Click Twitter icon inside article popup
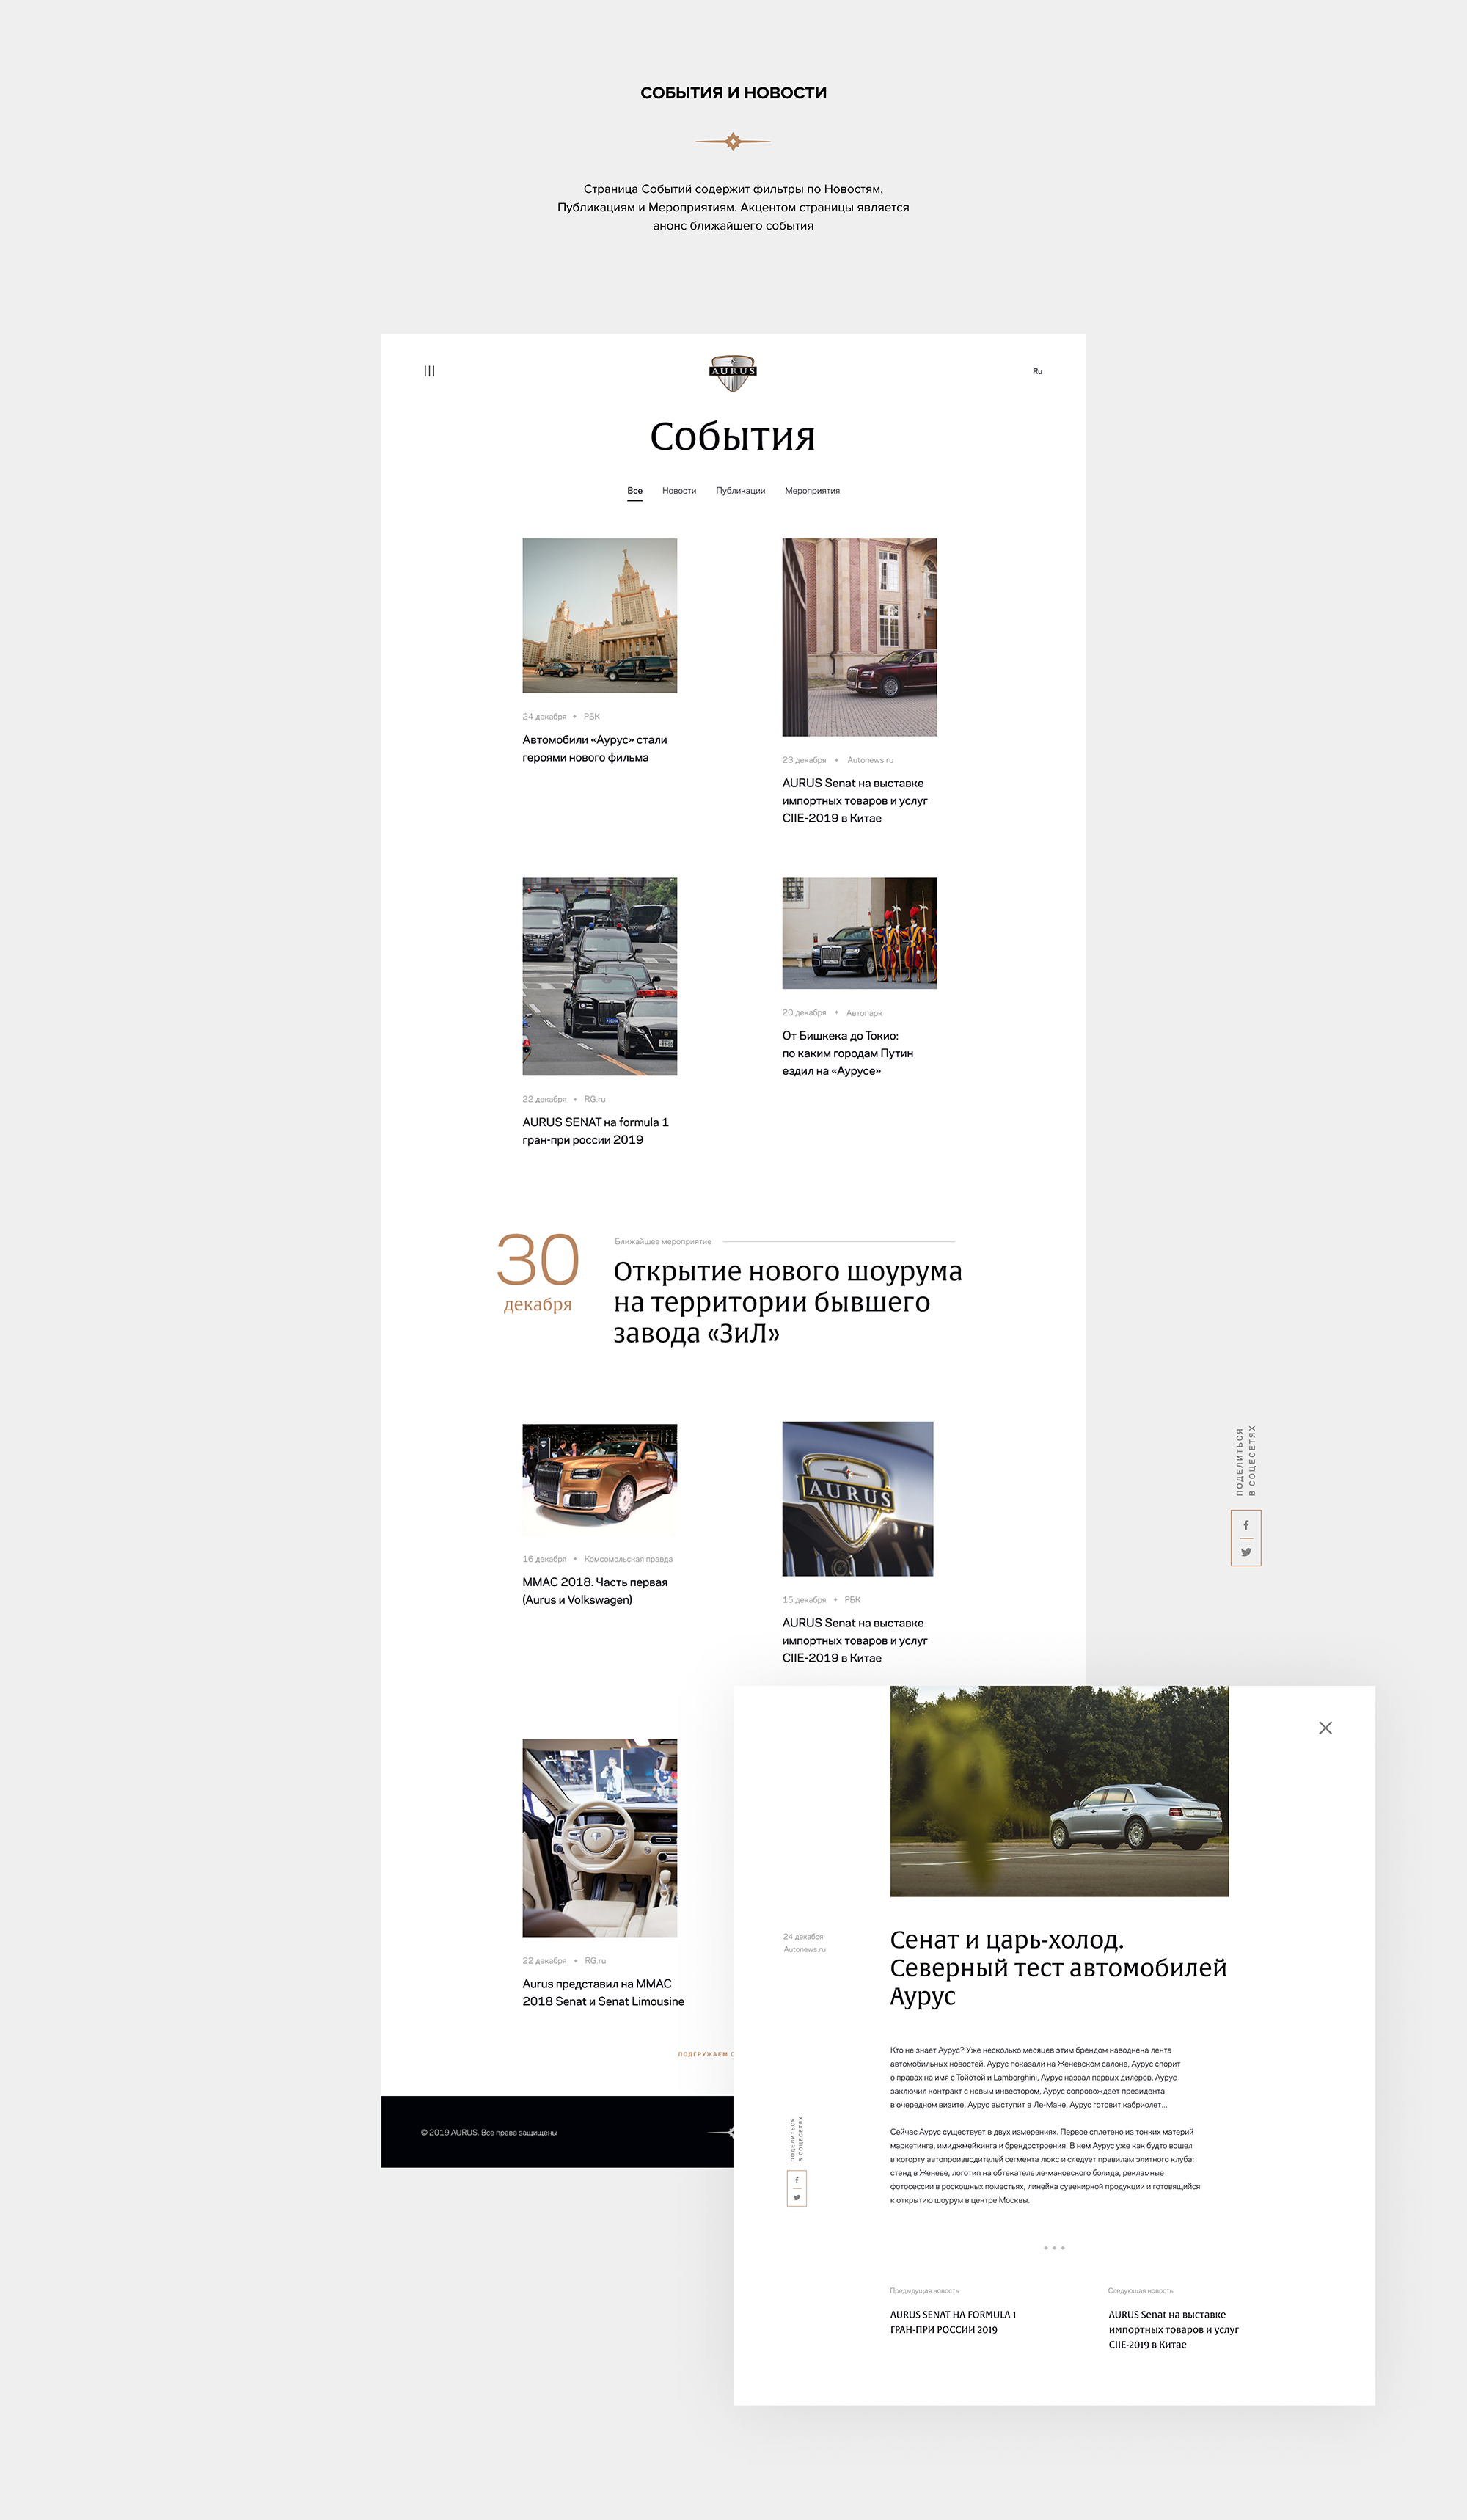 [797, 2197]
